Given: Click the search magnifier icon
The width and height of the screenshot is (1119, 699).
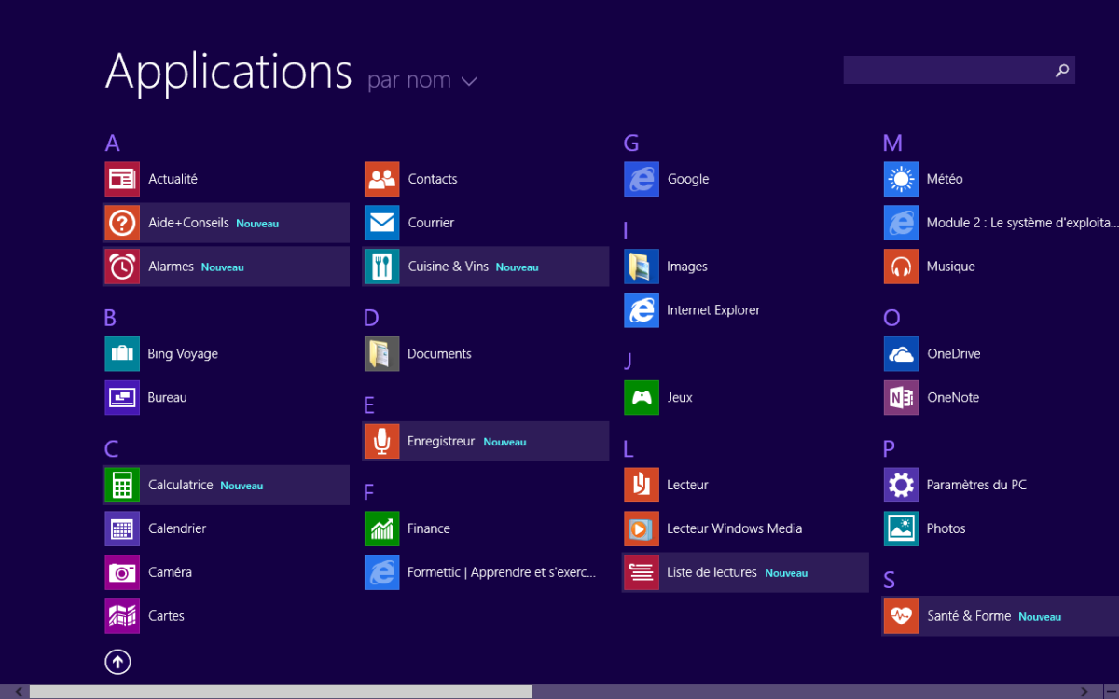Looking at the screenshot, I should coord(1061,70).
